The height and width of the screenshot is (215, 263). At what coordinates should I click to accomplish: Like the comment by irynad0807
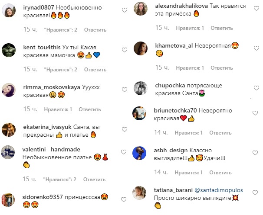coord(124,10)
